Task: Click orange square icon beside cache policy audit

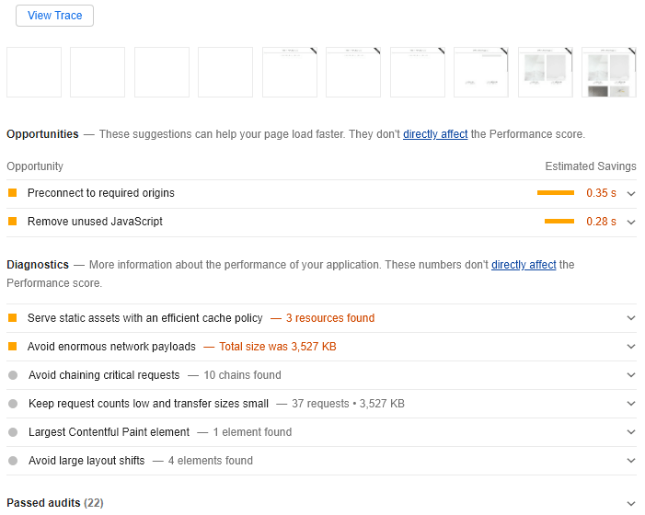Action: tap(13, 318)
